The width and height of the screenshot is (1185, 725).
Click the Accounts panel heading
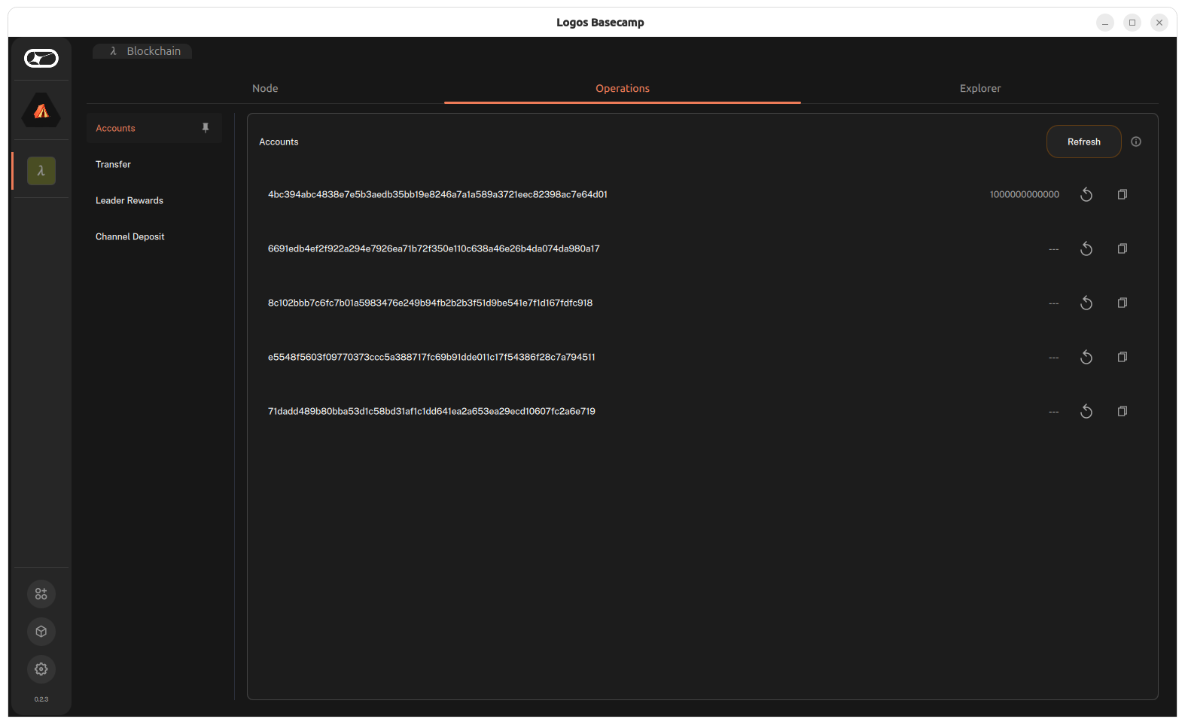coord(279,142)
